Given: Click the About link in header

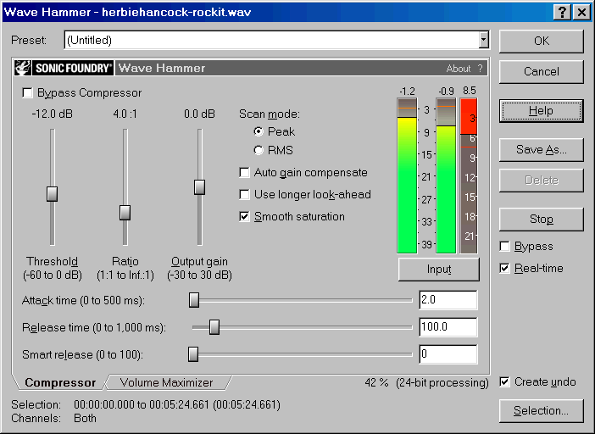Looking at the screenshot, I should pyautogui.click(x=459, y=69).
